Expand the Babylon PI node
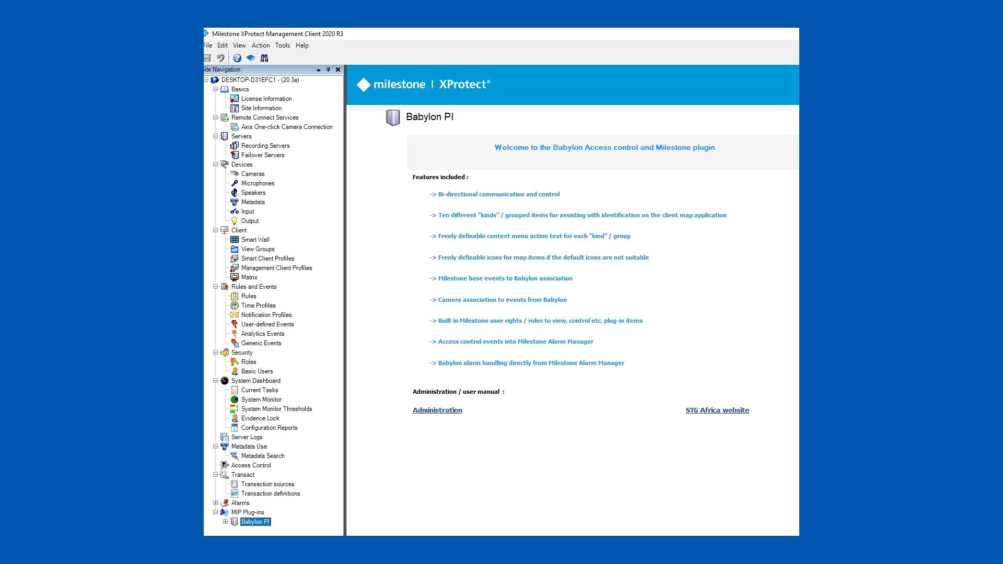Screen dimensions: 1003x564 tap(225, 522)
